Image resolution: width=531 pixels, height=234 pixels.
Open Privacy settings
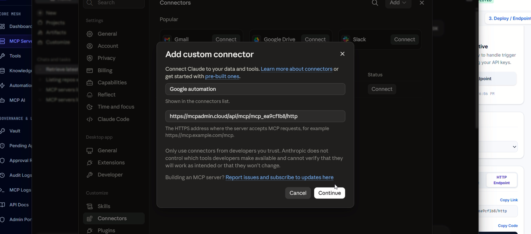pos(114,58)
